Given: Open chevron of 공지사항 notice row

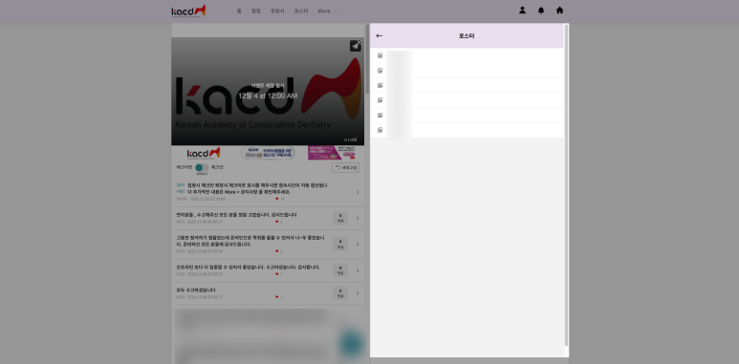Looking at the screenshot, I should [x=358, y=192].
